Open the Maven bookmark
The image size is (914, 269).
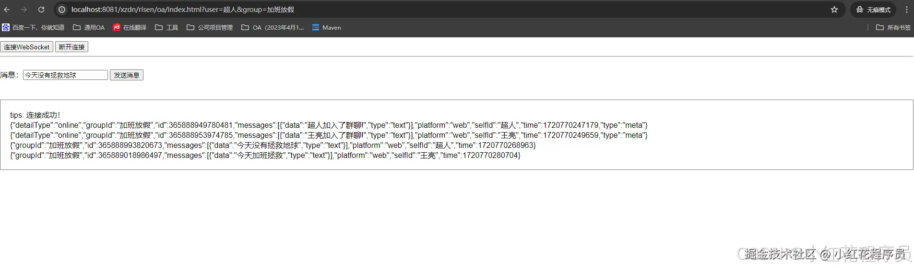327,28
